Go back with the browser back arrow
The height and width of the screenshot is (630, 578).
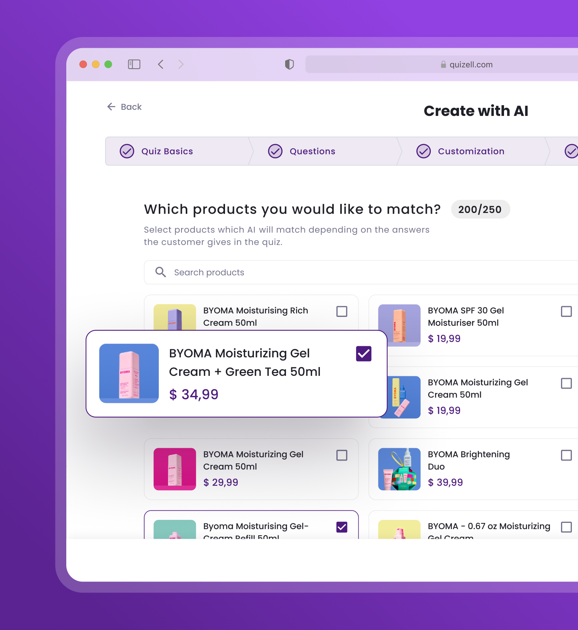pos(161,64)
